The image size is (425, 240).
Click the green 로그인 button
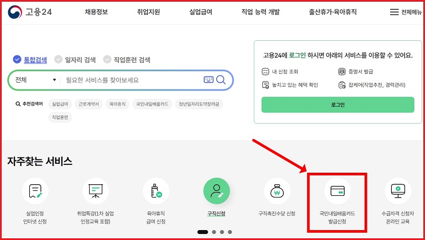(338, 105)
